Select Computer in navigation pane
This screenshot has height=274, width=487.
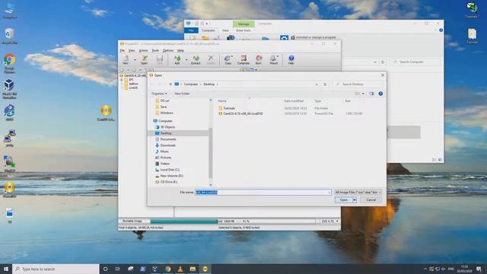(x=165, y=121)
